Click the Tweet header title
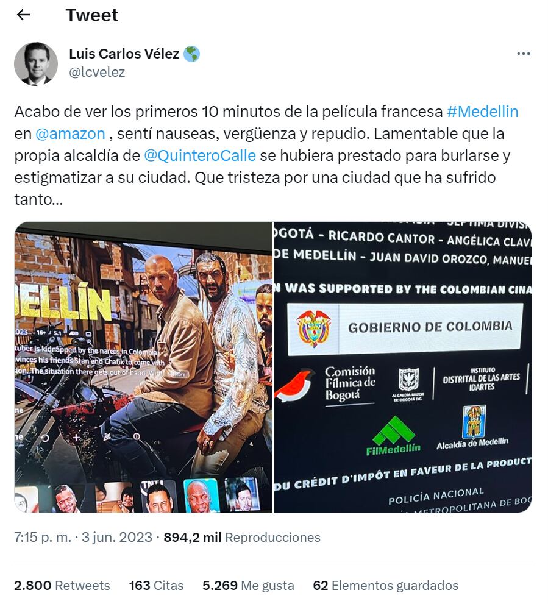 tap(91, 15)
